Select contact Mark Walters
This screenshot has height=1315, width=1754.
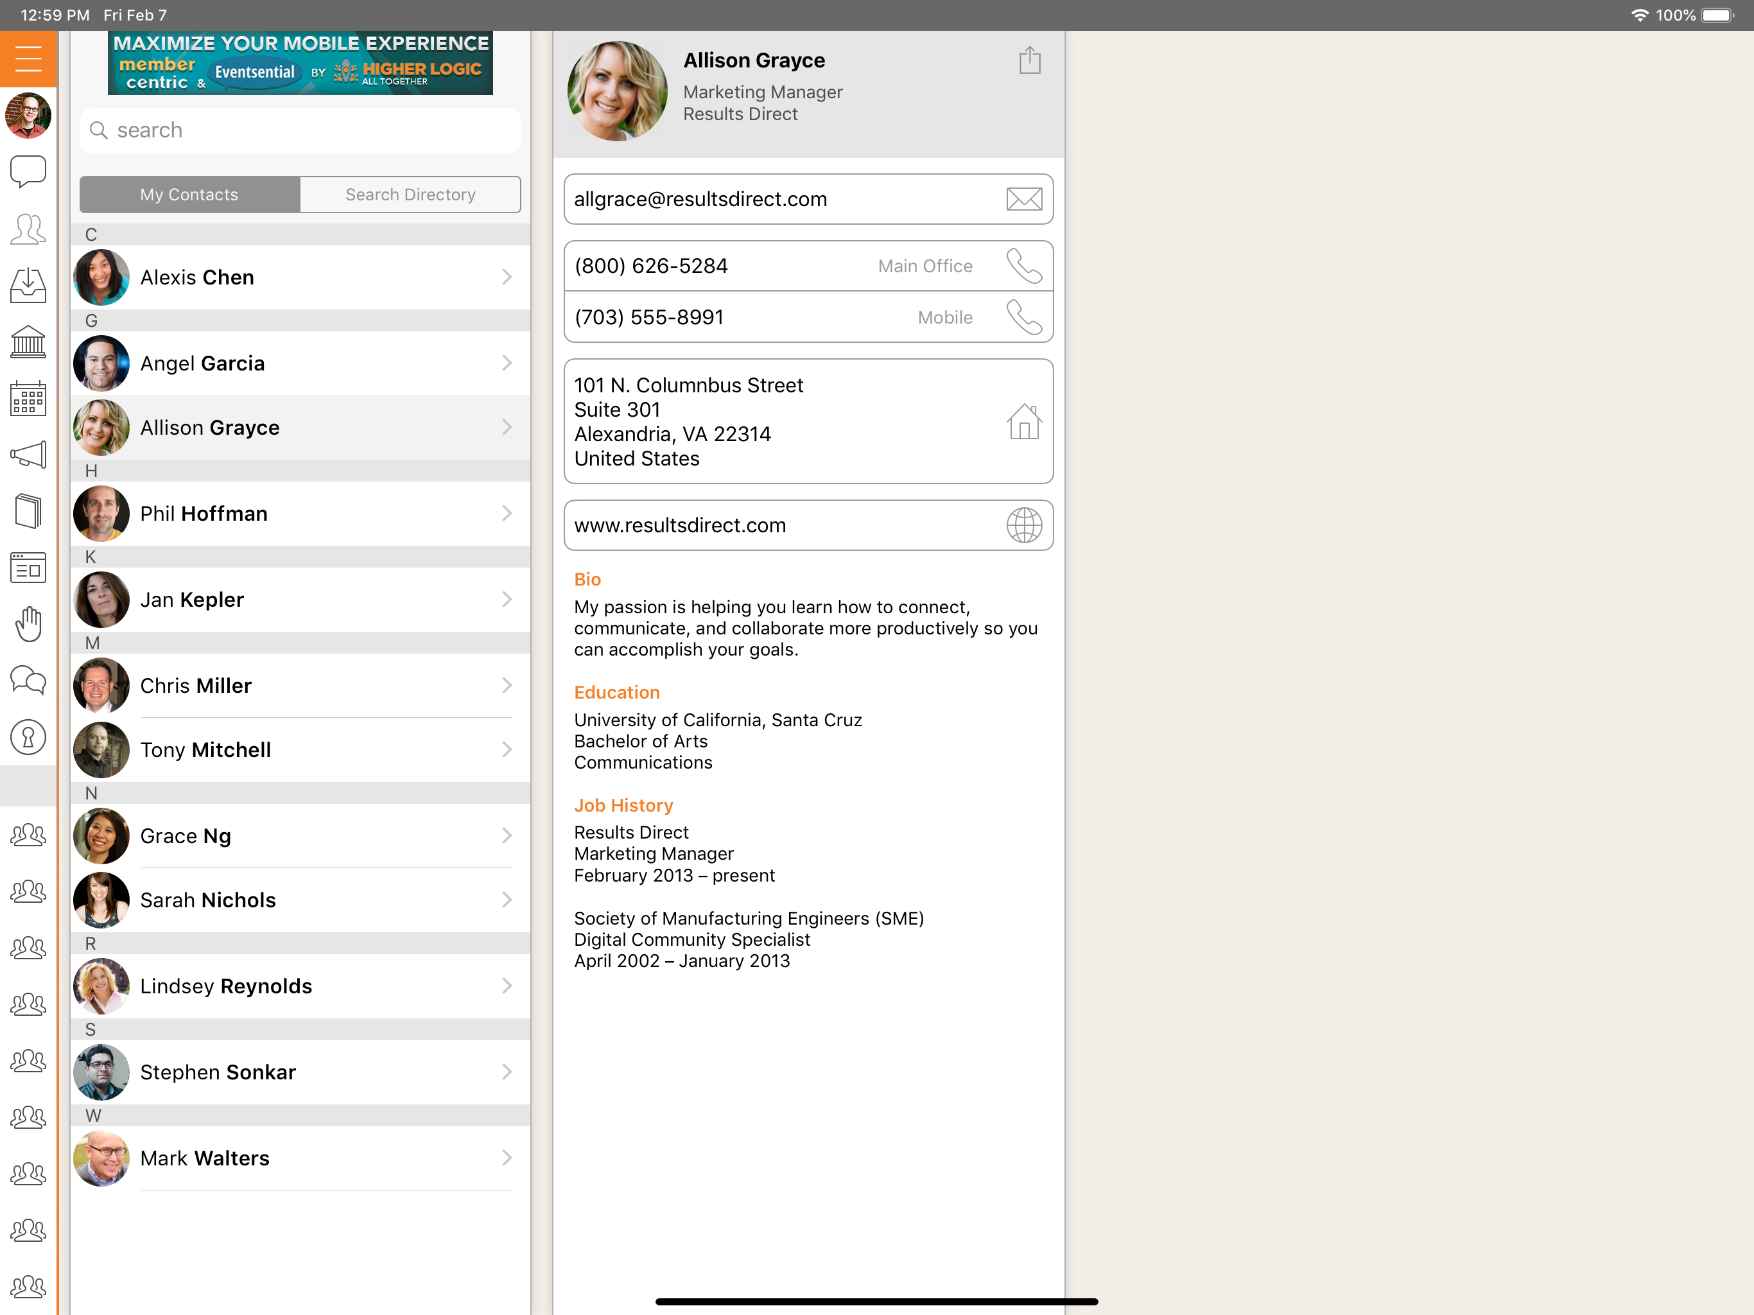click(x=300, y=1158)
